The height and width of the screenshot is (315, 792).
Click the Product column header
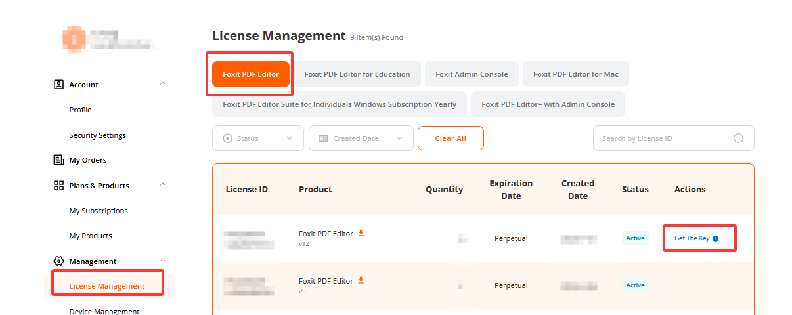click(x=315, y=189)
